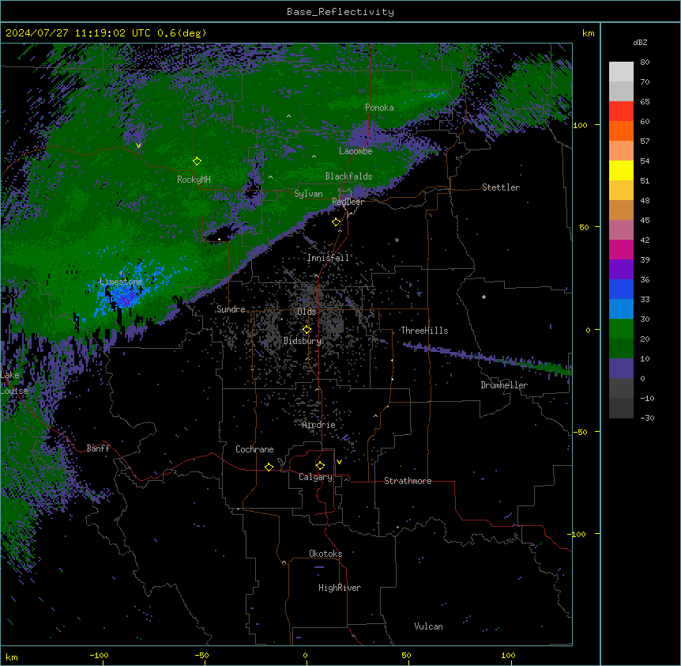Click the Limestone label in the blue echo
The height and width of the screenshot is (666, 681).
(x=121, y=282)
